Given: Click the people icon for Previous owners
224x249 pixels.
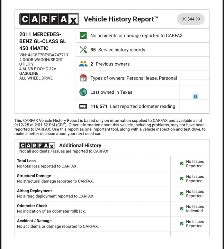Looking at the screenshot, I should pyautogui.click(x=83, y=64).
